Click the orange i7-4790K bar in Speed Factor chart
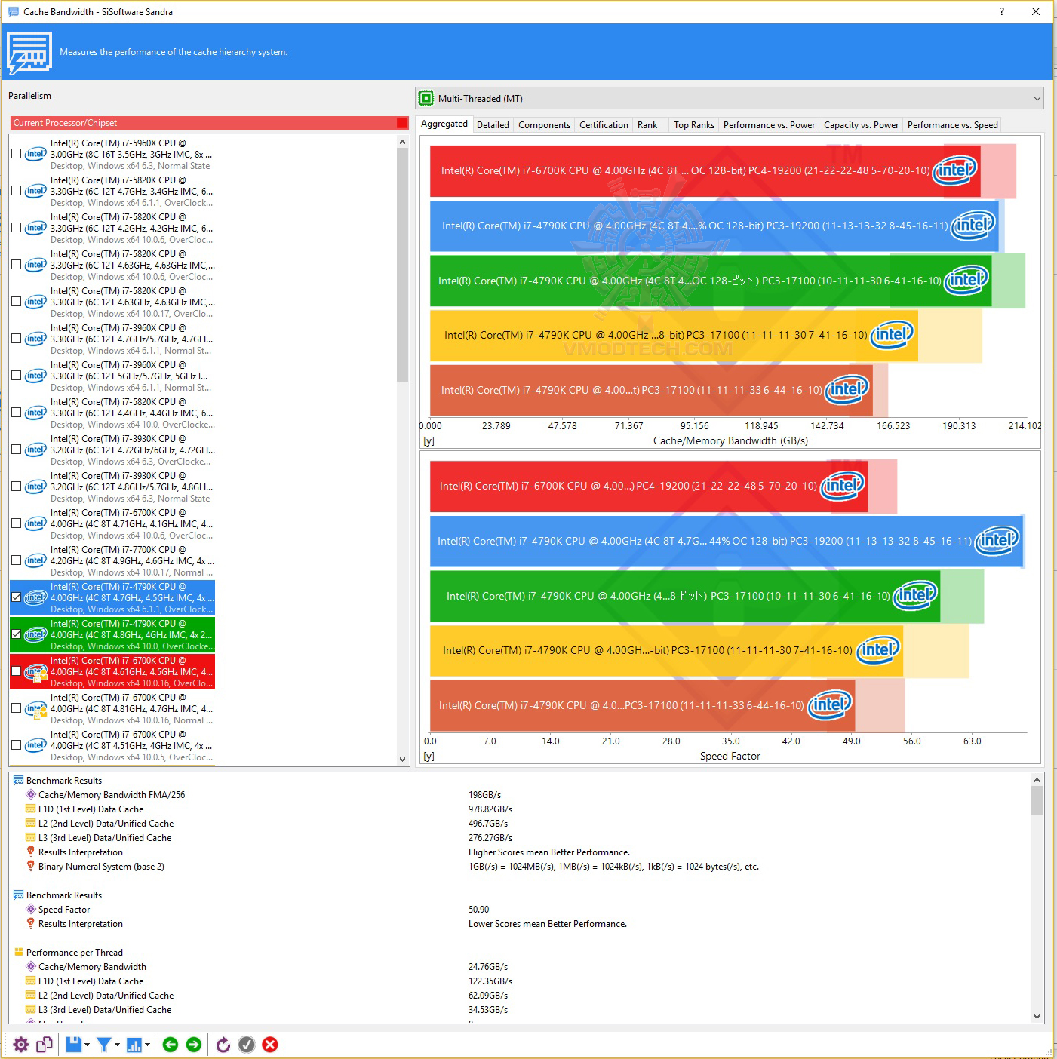Image resolution: width=1057 pixels, height=1059 pixels. [x=642, y=705]
